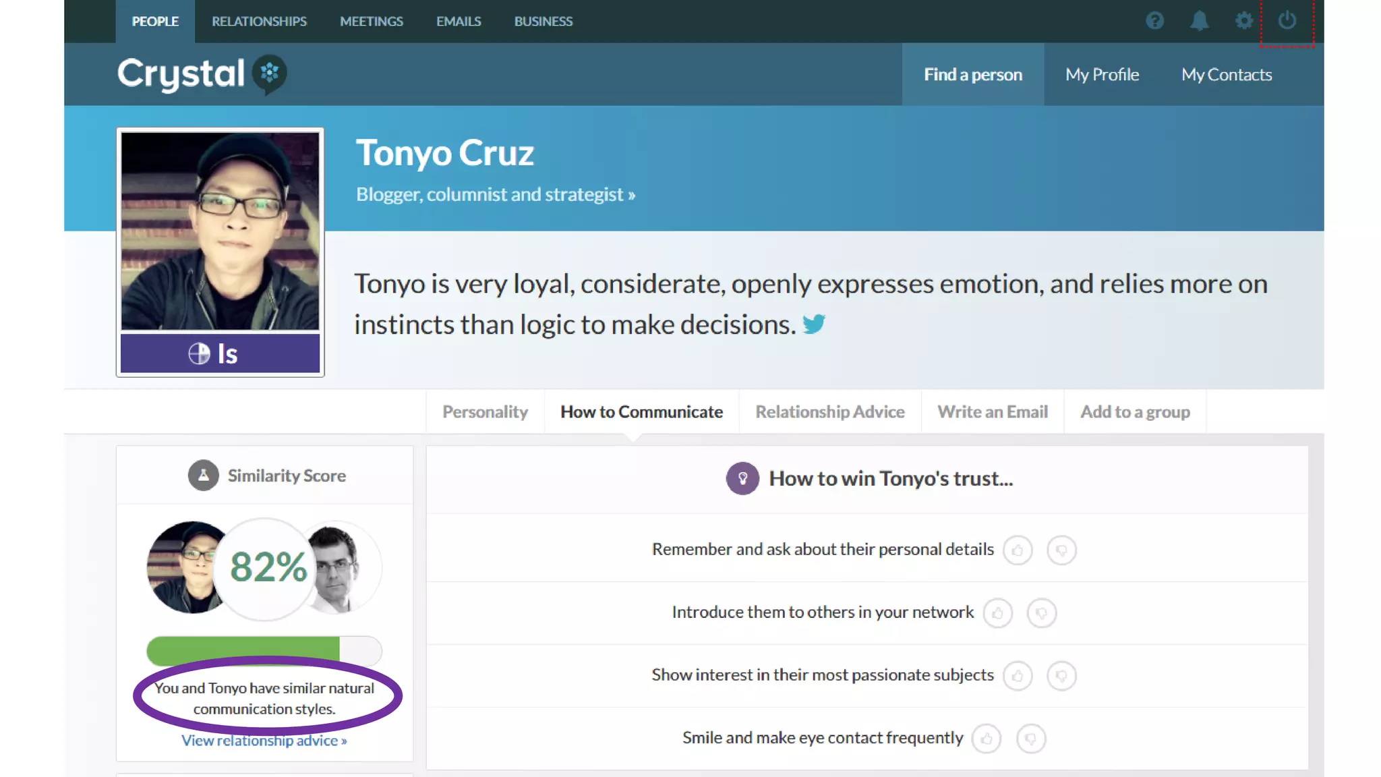Click View relationship advice link
The height and width of the screenshot is (777, 1381).
pyautogui.click(x=264, y=741)
